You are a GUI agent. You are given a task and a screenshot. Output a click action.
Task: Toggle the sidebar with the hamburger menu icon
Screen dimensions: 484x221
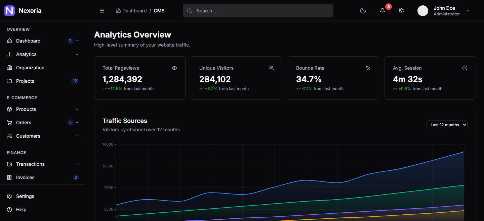click(102, 11)
